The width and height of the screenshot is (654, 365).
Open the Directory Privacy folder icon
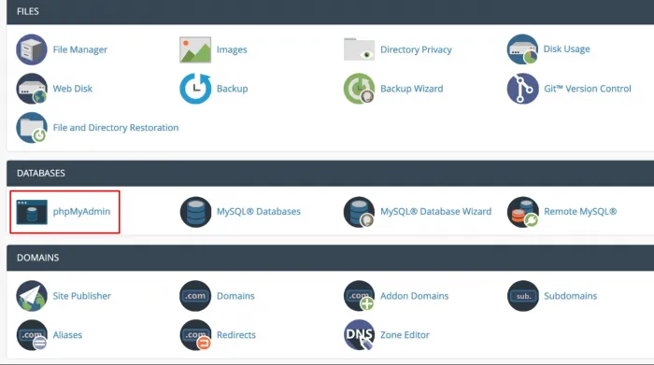[x=359, y=49]
